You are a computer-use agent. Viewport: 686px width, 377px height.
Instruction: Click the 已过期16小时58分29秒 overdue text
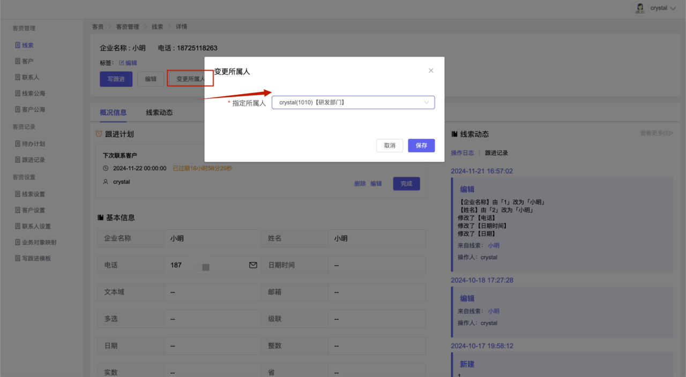202,168
